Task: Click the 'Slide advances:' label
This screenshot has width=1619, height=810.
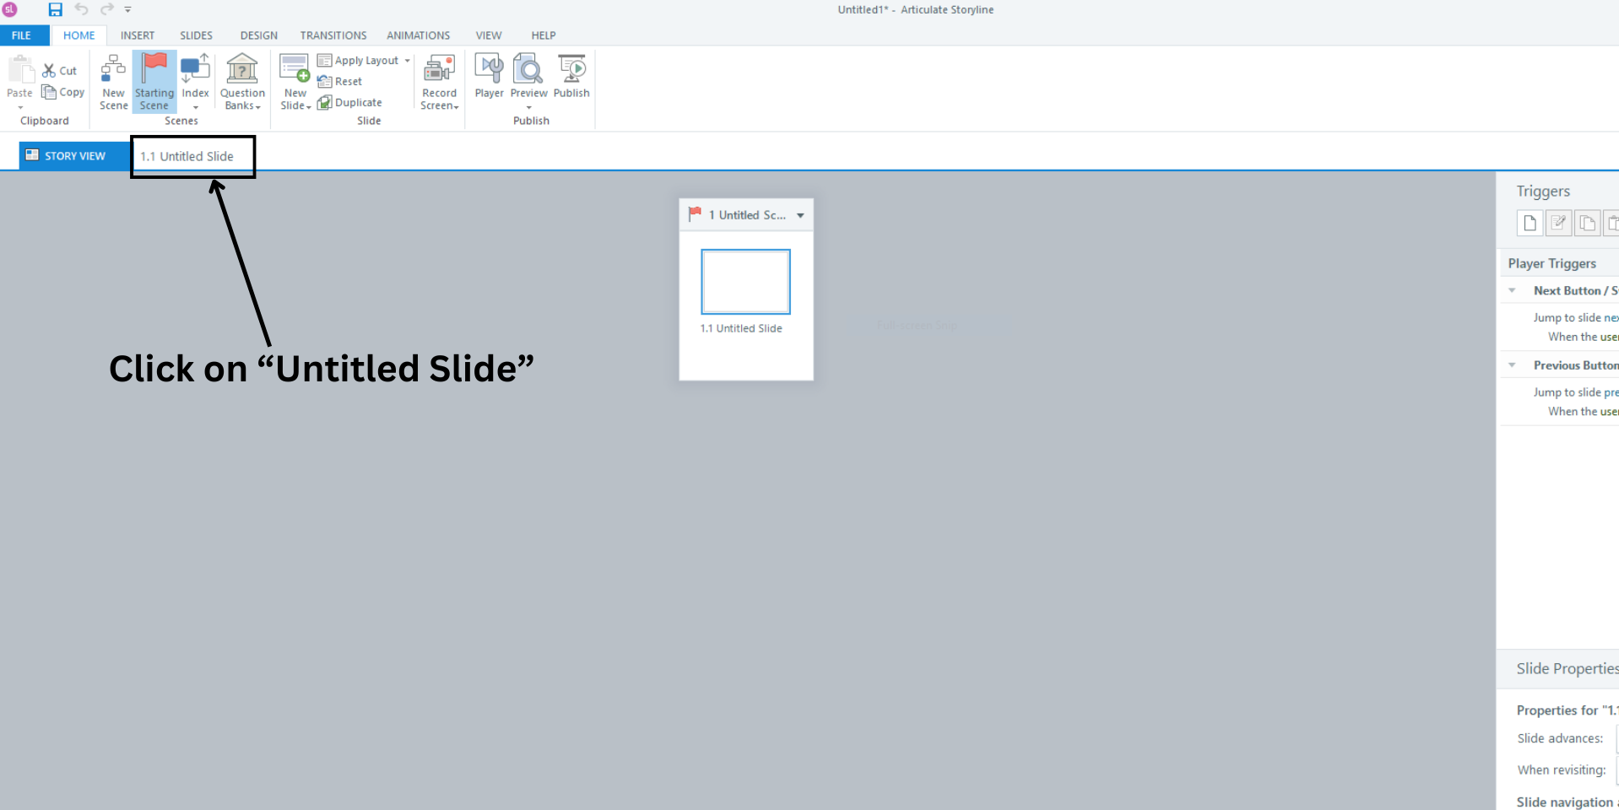Action: tap(1560, 738)
